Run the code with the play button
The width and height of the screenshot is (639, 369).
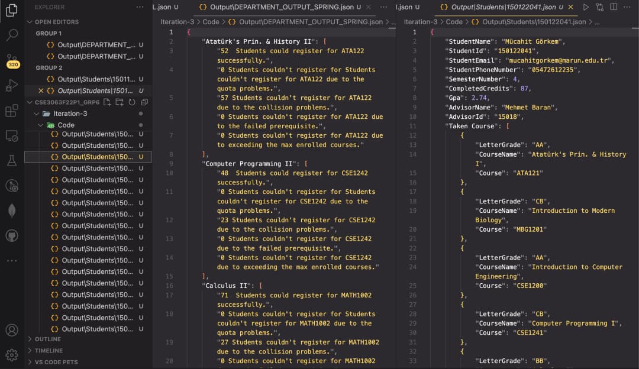pyautogui.click(x=586, y=7)
